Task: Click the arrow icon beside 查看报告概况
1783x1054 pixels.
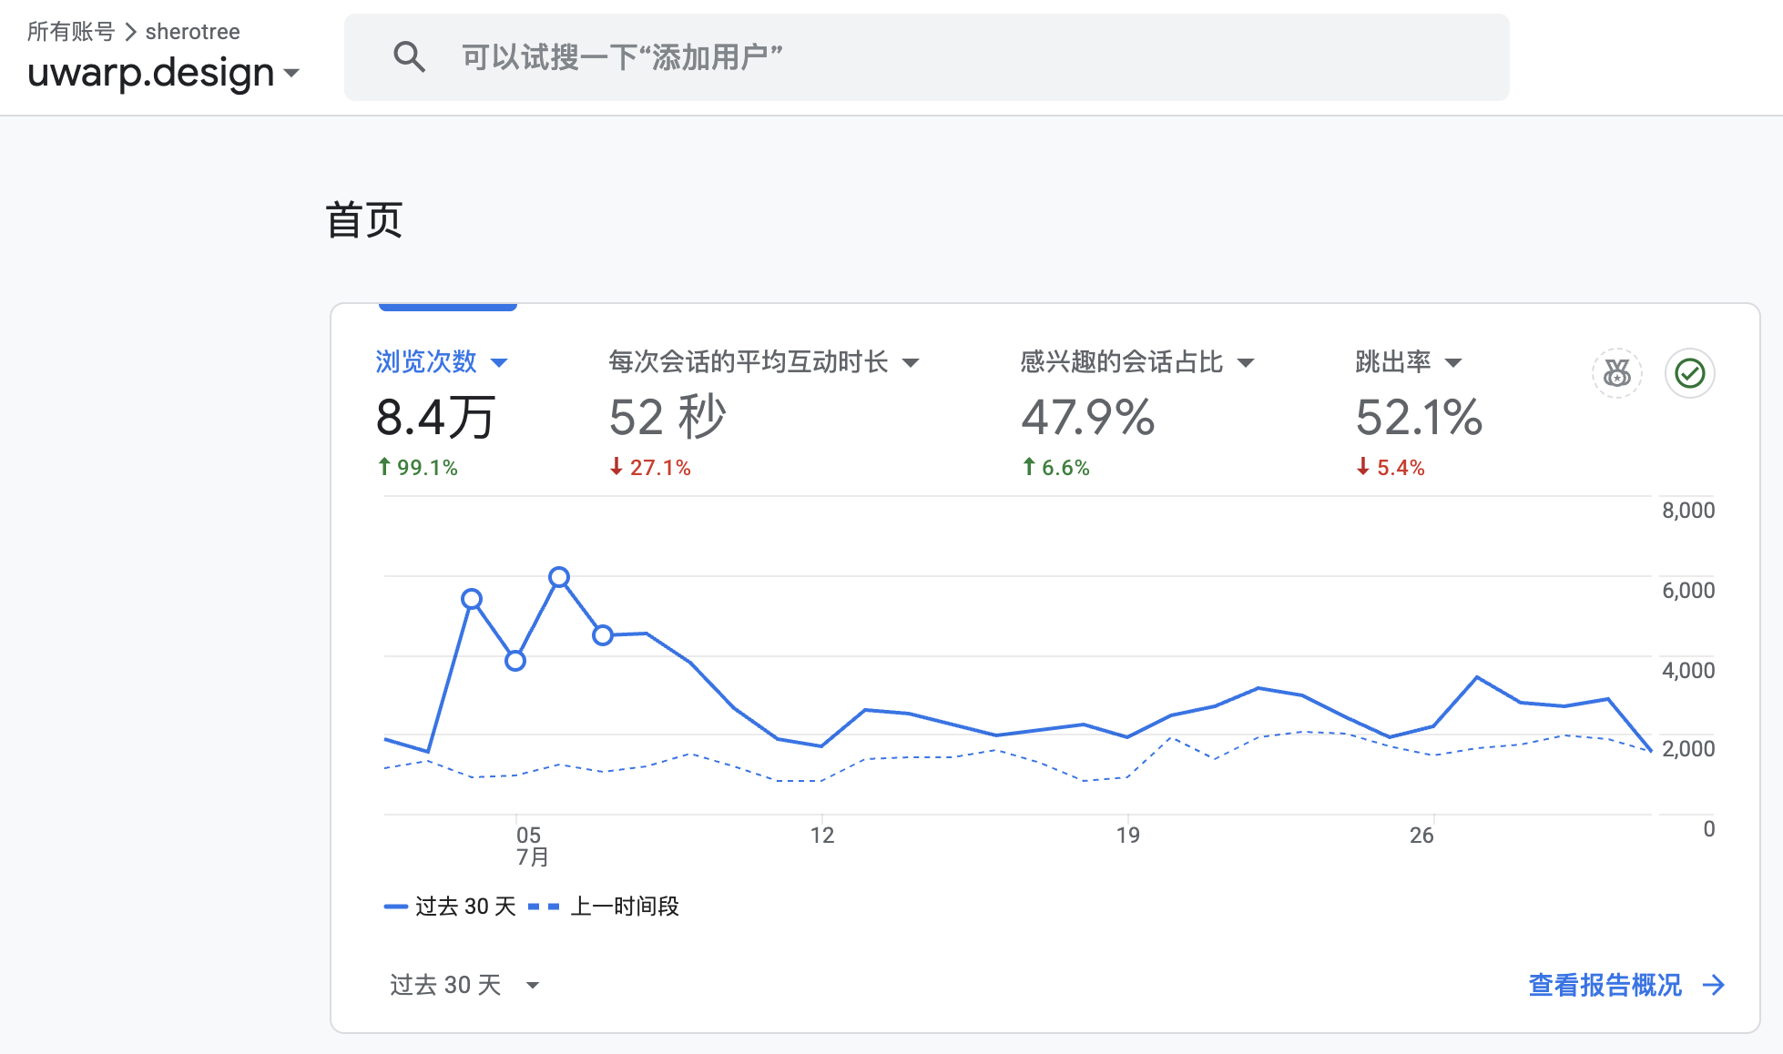Action: 1714,985
